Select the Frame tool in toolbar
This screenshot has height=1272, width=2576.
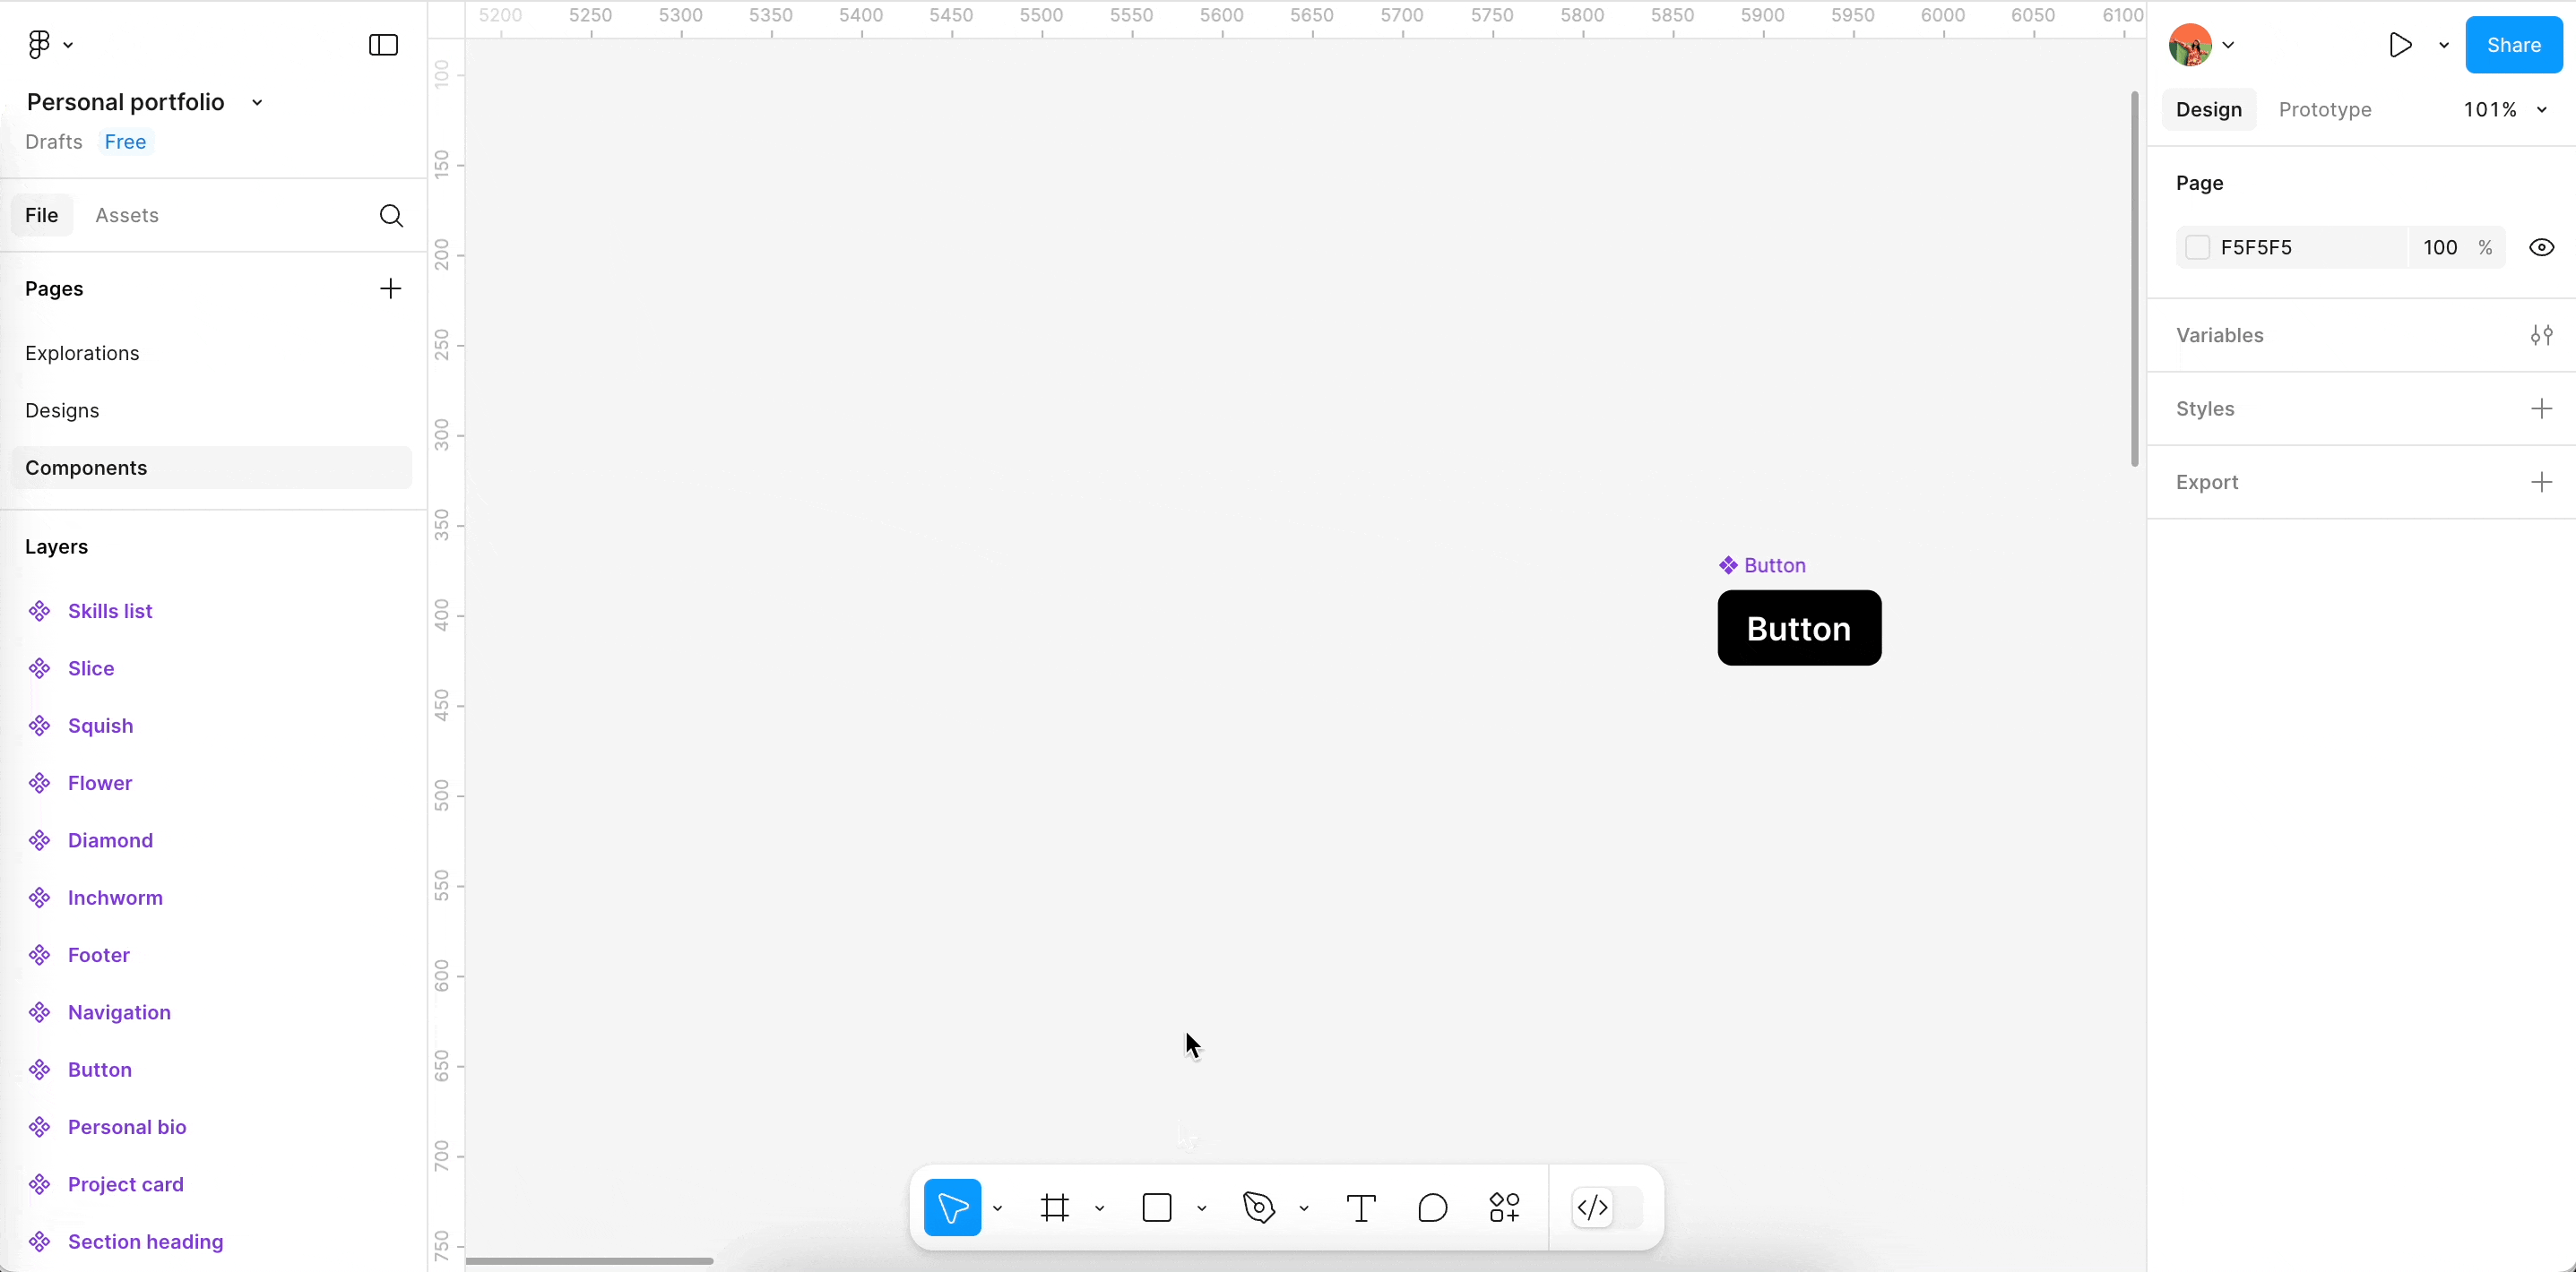point(1055,1208)
